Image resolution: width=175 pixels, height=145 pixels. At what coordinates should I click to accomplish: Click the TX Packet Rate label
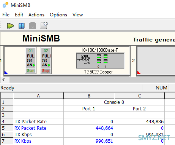[x=31, y=122]
